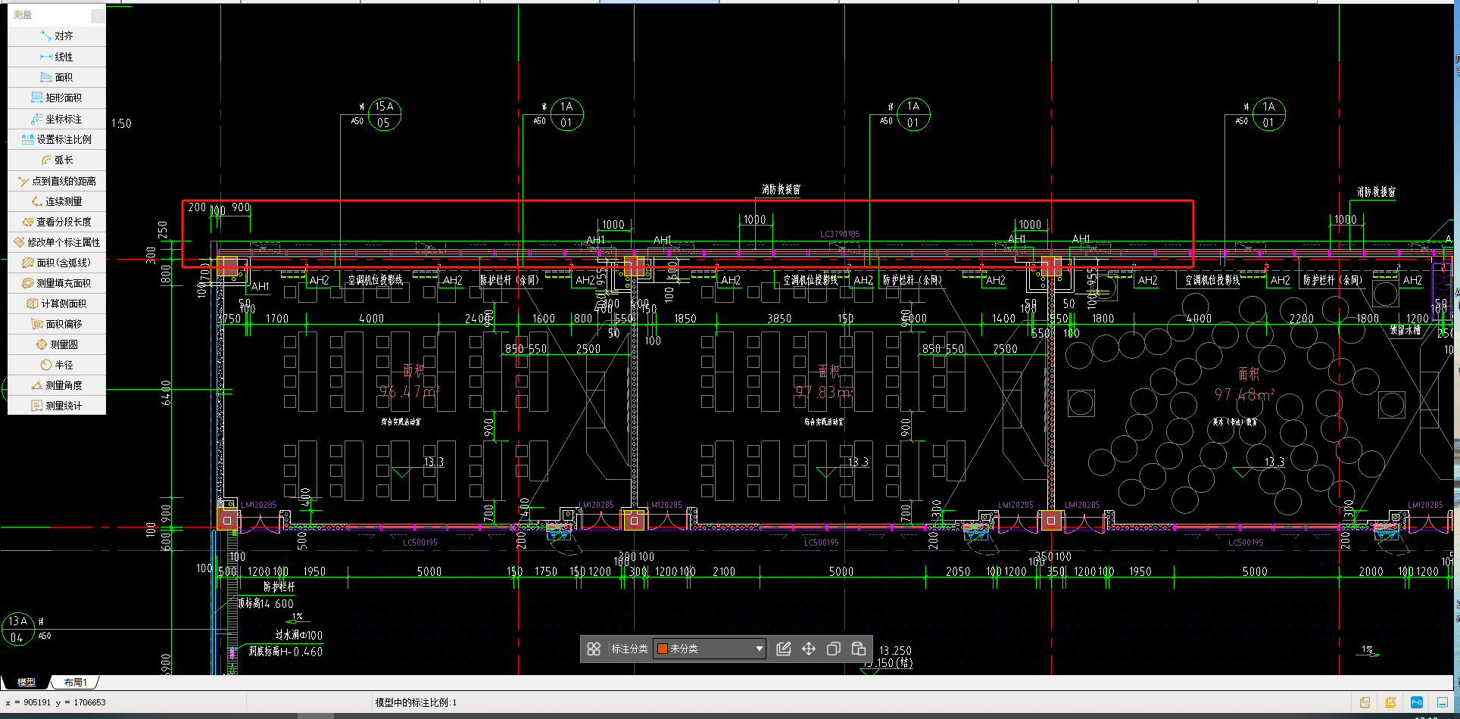Viewport: 1460px width, 719px height.
Task: Click the blue P→D icon in status bar
Action: [1417, 702]
